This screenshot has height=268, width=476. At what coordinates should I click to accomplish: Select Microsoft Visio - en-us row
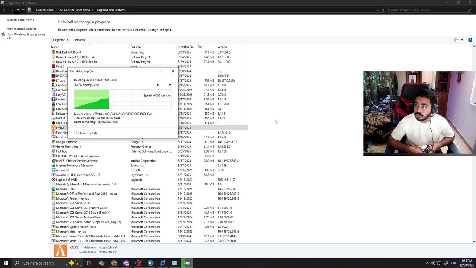[149, 232]
